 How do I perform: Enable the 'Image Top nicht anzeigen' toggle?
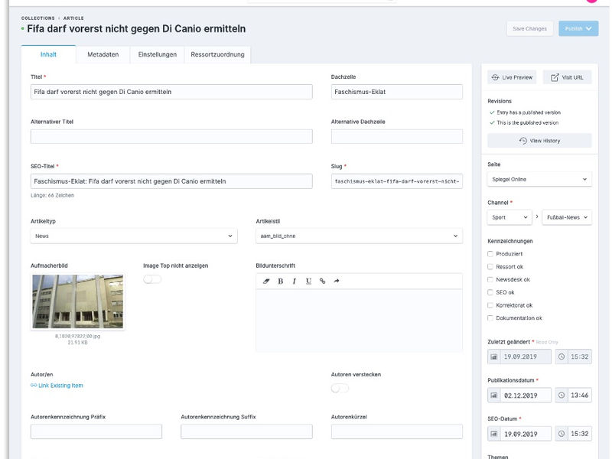[152, 279]
